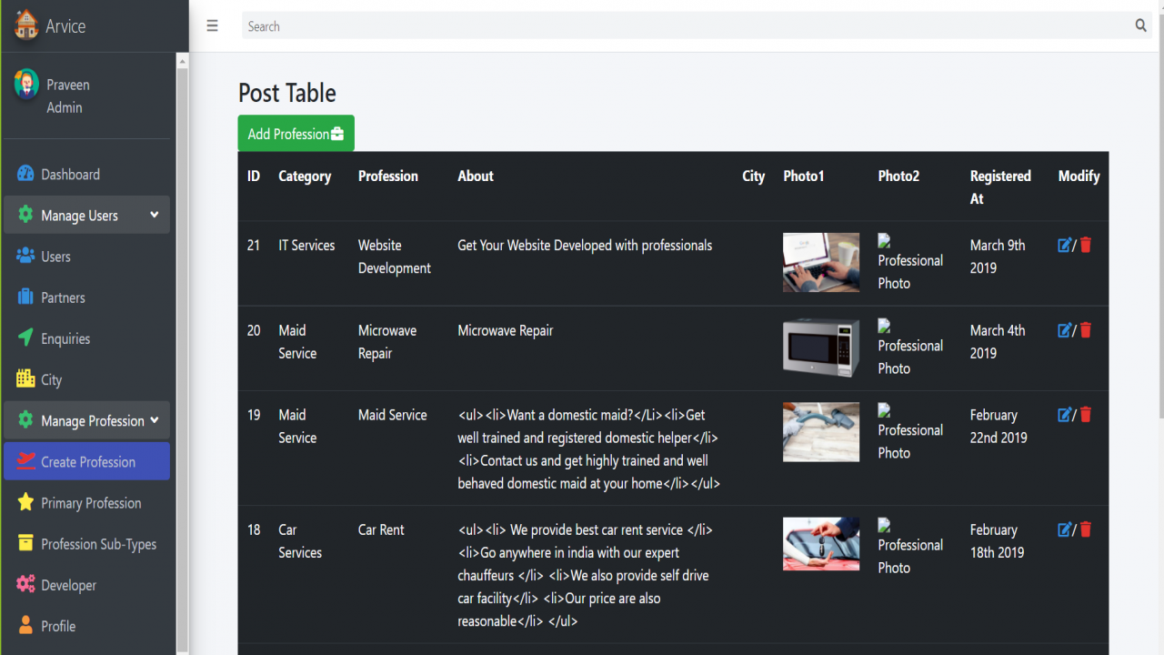Image resolution: width=1164 pixels, height=655 pixels.
Task: Delete post ID 19 Maid Service
Action: click(x=1086, y=415)
